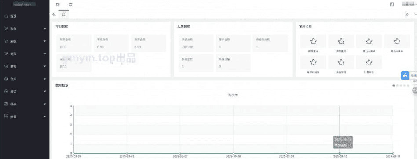Click the 常用功能 panel heading

coord(305,26)
